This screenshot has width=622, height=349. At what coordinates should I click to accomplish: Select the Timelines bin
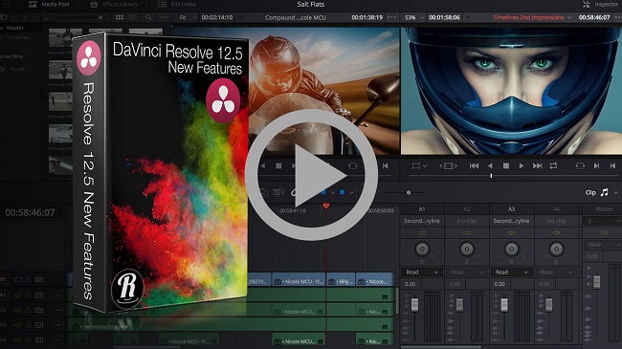[18, 37]
